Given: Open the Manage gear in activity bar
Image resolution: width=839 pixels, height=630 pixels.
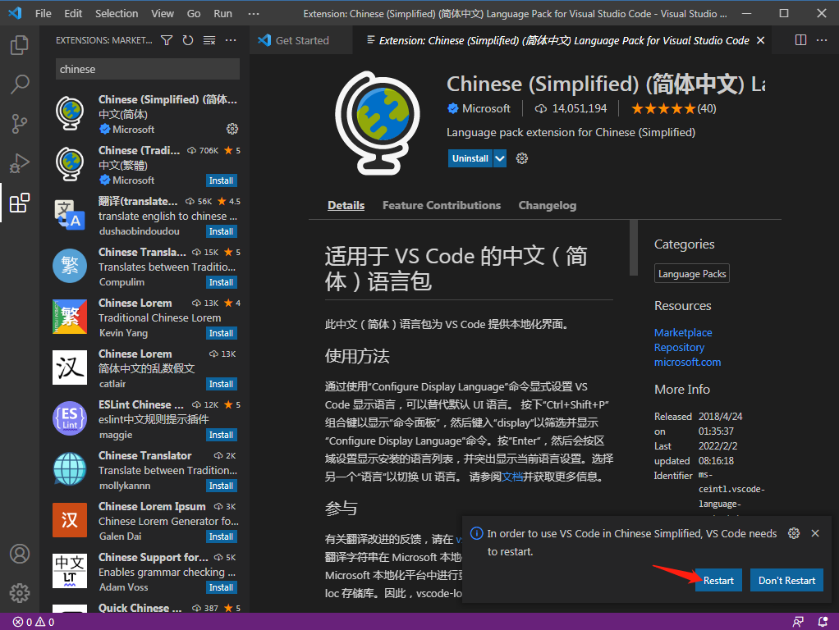Looking at the screenshot, I should pos(19,593).
